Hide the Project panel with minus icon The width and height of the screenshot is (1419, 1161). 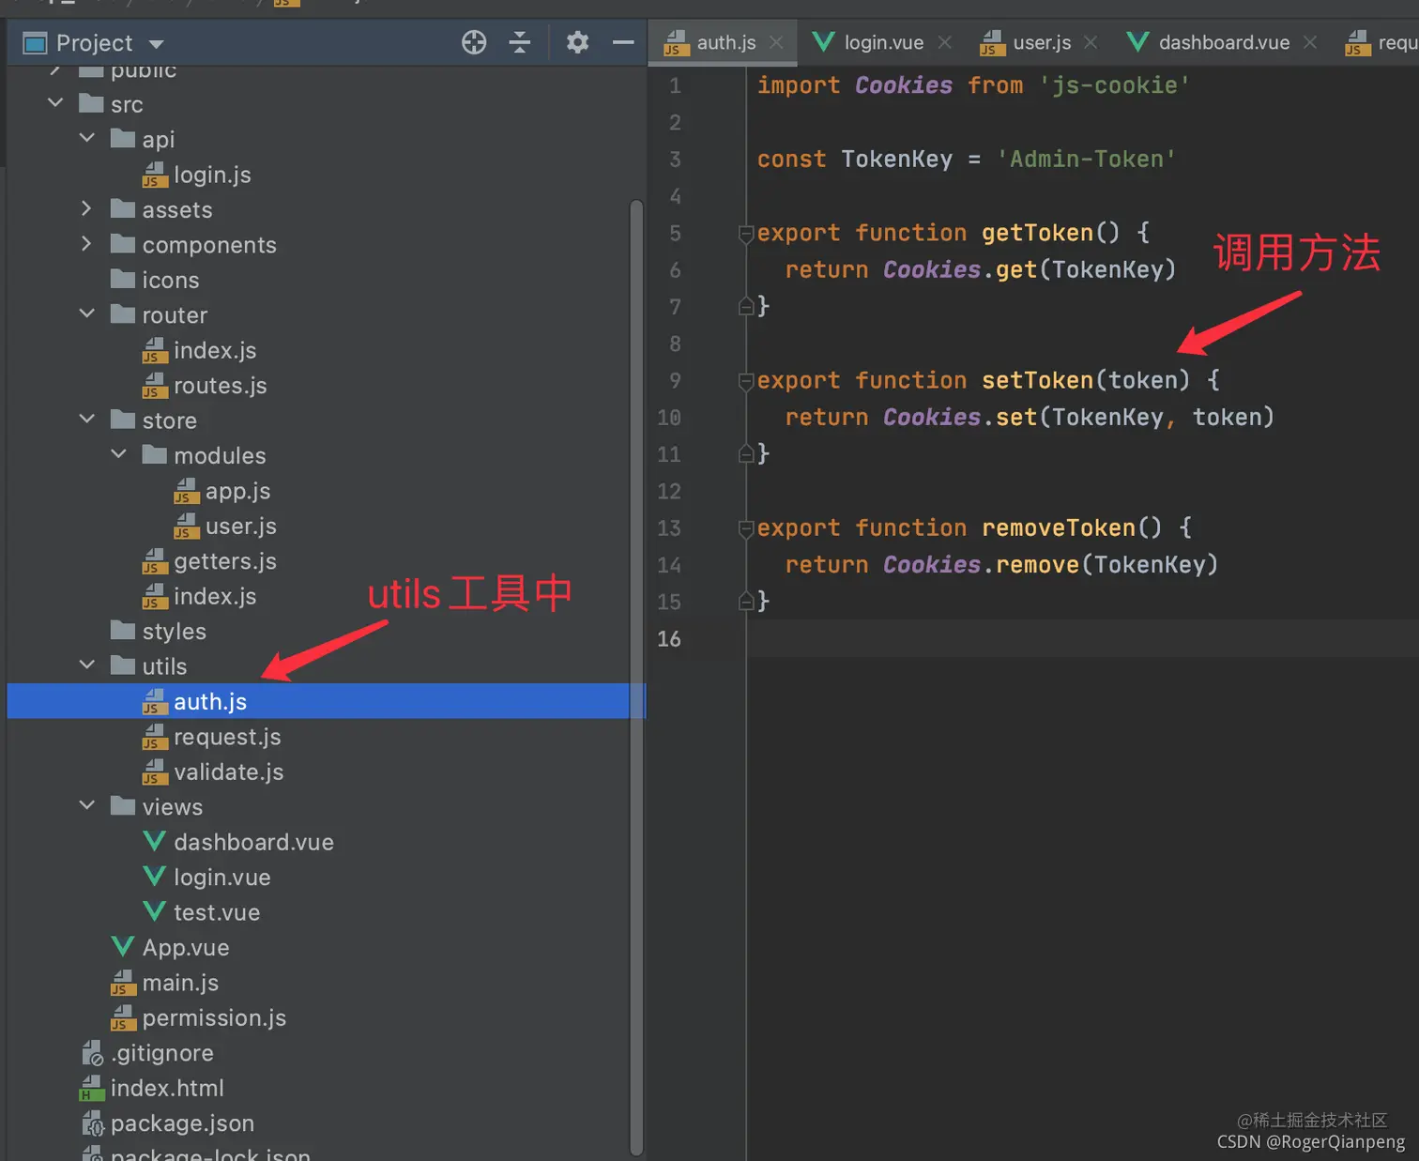point(623,42)
